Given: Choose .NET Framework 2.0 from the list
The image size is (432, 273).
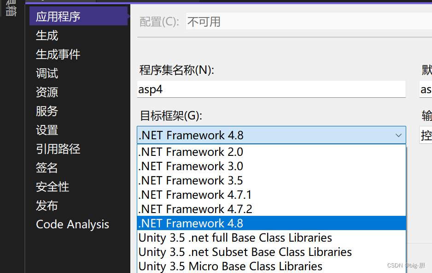Looking at the screenshot, I should point(271,152).
